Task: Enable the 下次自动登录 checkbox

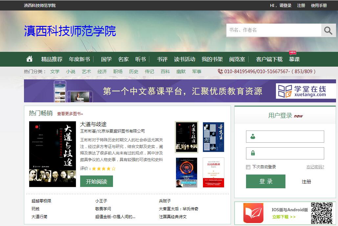Action: point(248,167)
